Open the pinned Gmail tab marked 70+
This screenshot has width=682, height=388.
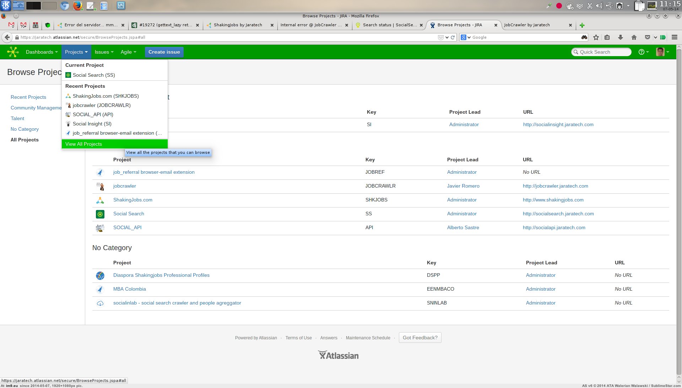pyautogui.click(x=23, y=25)
